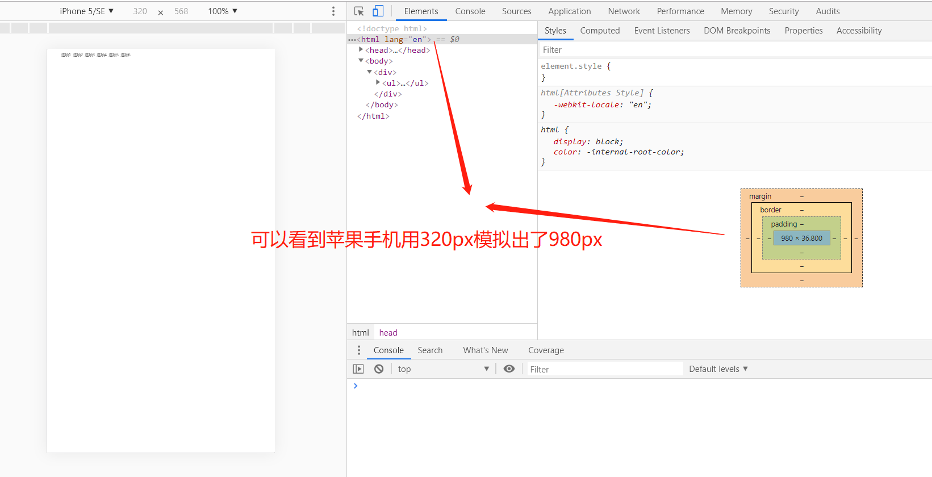
Task: Open device toolbar more options menu
Action: pyautogui.click(x=333, y=11)
